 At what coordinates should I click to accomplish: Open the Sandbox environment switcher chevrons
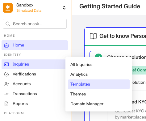pos(64,8)
